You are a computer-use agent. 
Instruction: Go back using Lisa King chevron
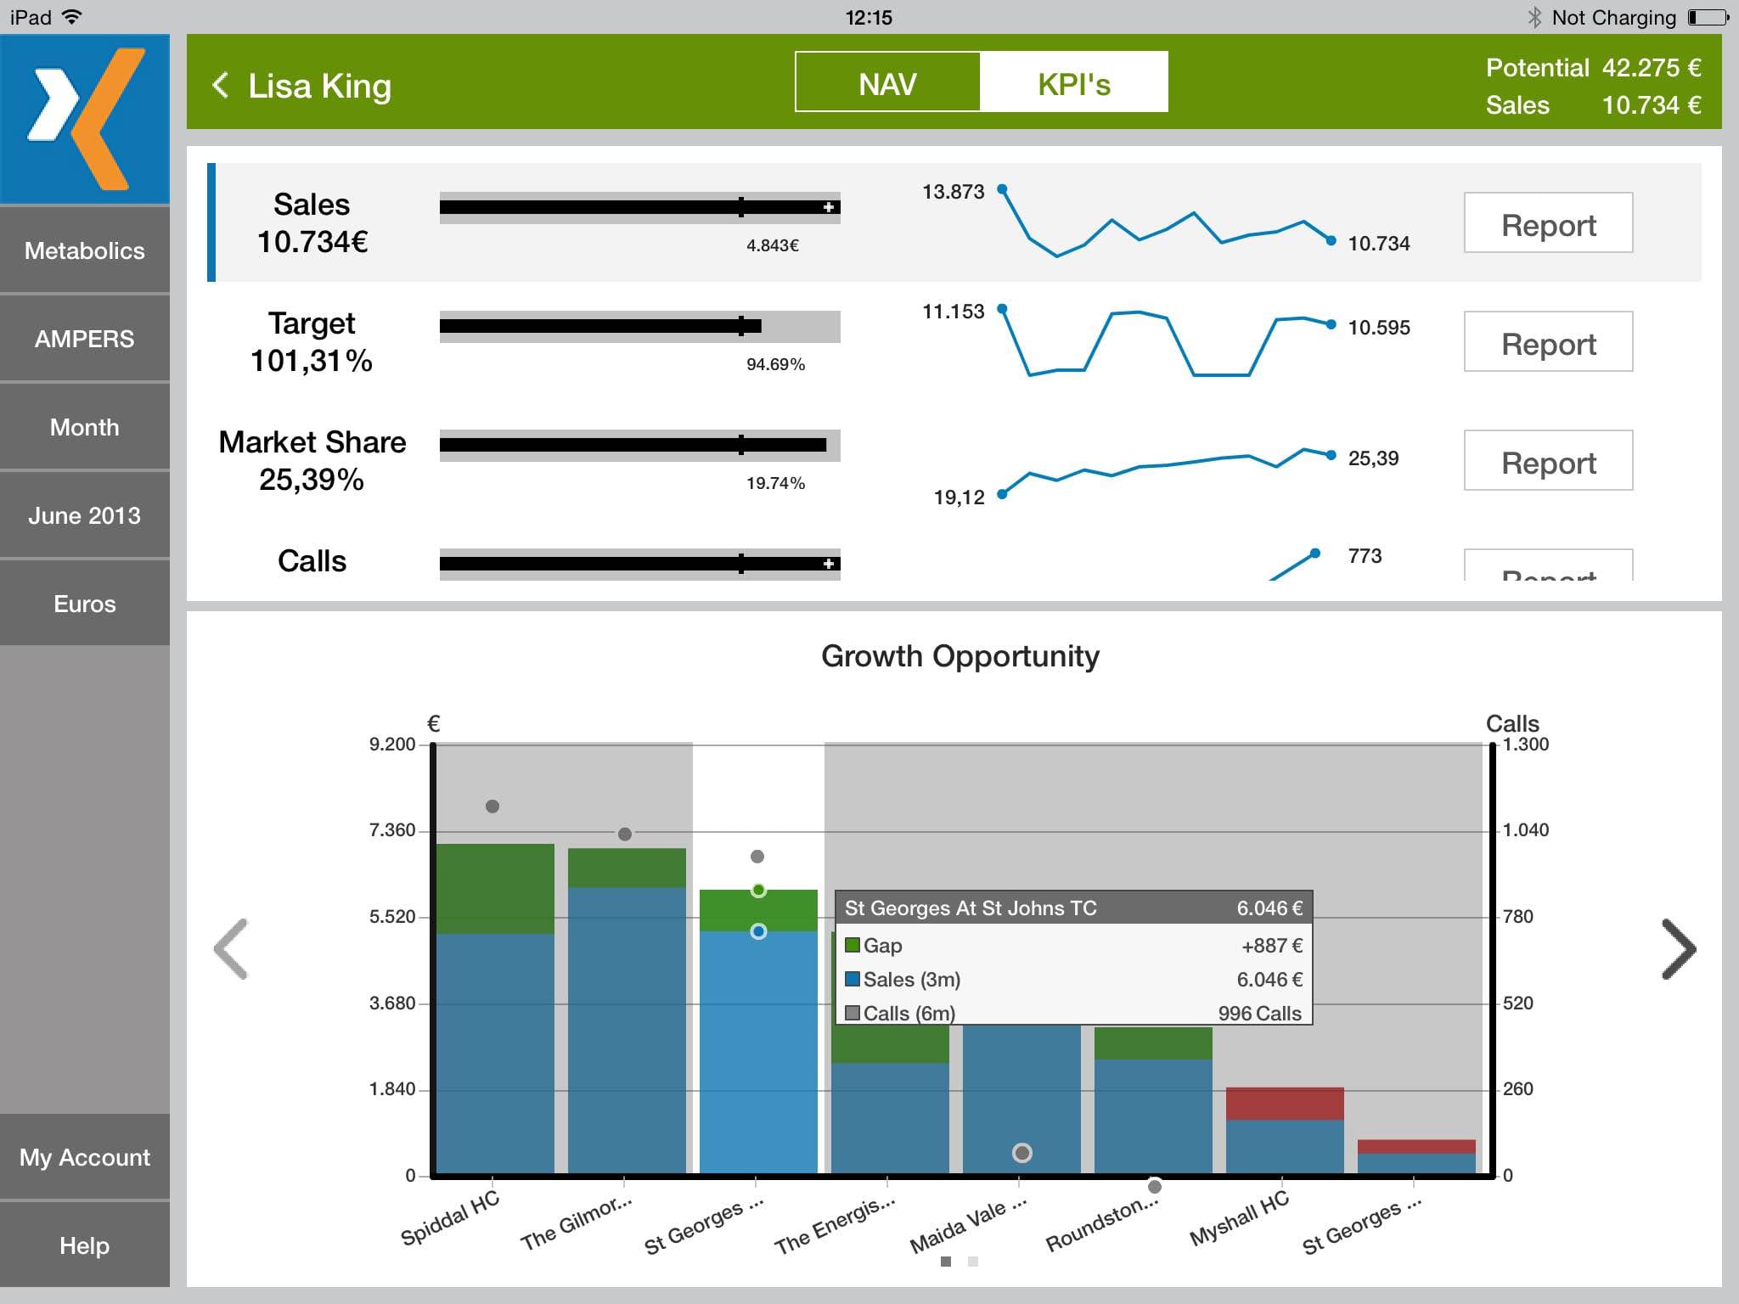click(221, 85)
